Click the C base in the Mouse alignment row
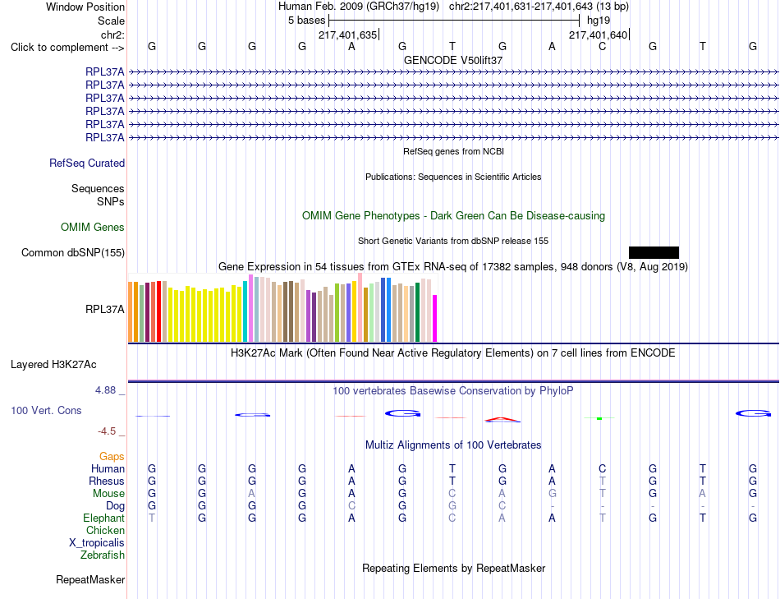780x599 pixels. pyautogui.click(x=452, y=494)
